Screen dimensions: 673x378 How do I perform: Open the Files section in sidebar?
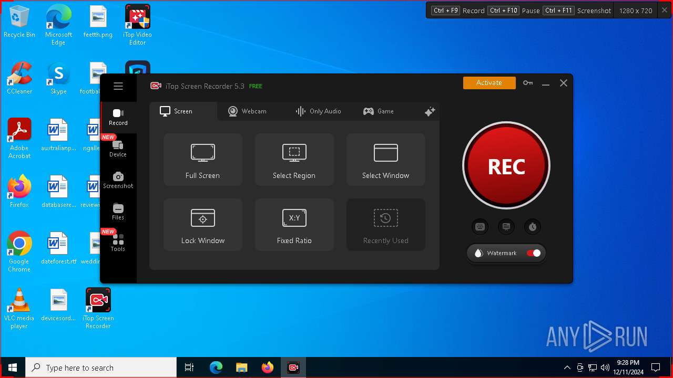[x=118, y=212]
